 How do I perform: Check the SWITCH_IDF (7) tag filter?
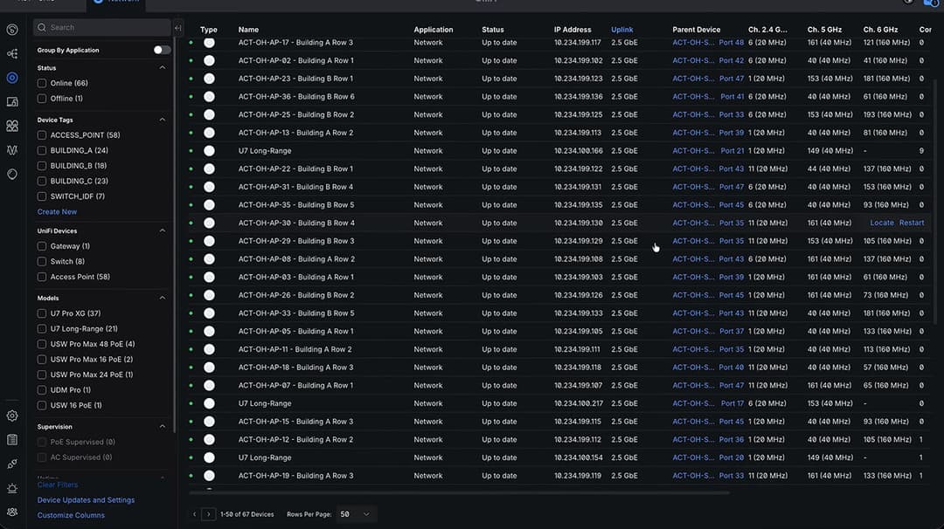(42, 196)
